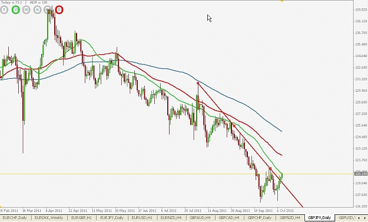Click the 139.520 price scale label
368x222 pixels.
tap(361, 9)
